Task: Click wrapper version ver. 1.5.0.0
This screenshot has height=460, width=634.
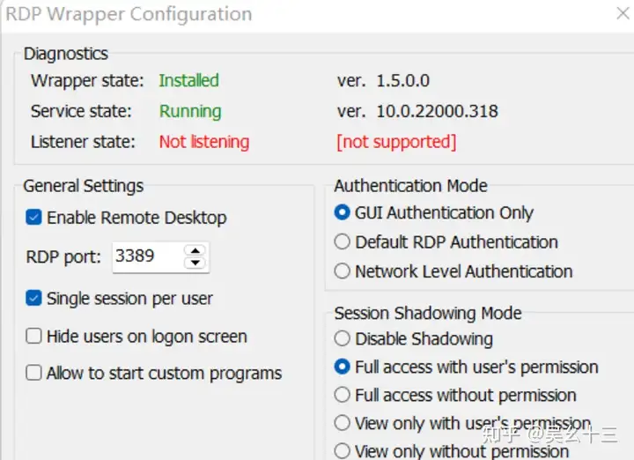Action: click(x=383, y=81)
